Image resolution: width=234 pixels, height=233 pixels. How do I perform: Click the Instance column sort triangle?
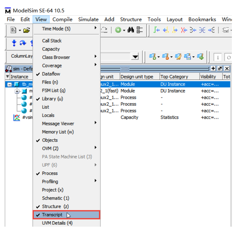click(8, 76)
